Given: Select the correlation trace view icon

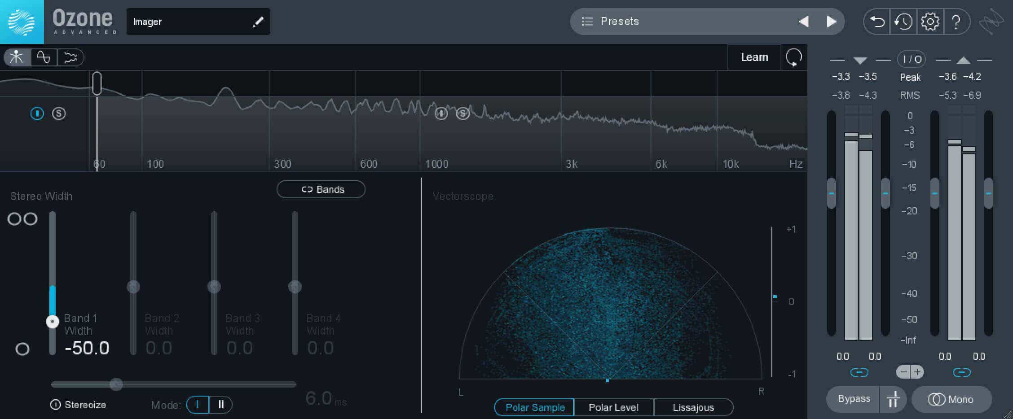Looking at the screenshot, I should 70,57.
